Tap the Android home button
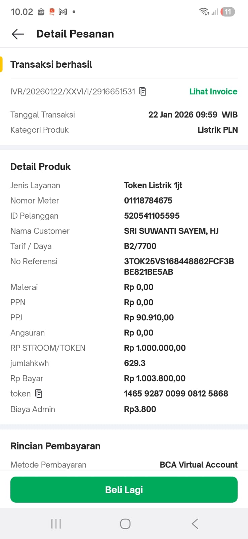 click(x=125, y=524)
